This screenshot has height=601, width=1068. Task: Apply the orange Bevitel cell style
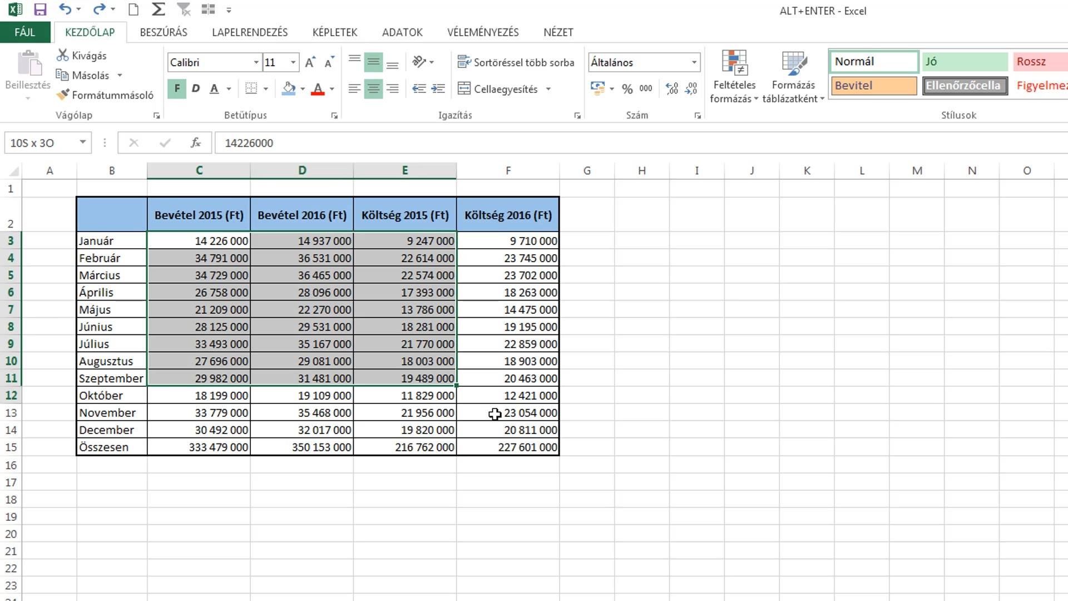click(874, 86)
